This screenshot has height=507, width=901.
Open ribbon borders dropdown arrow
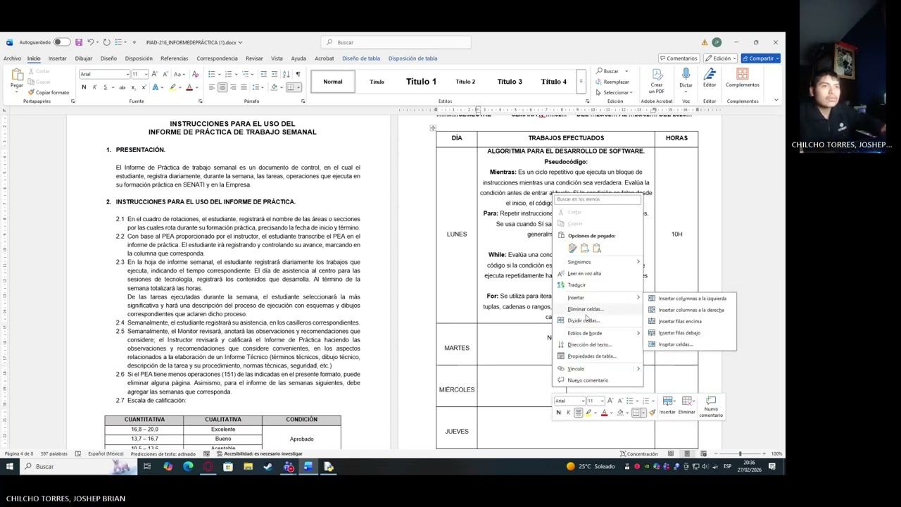298,87
